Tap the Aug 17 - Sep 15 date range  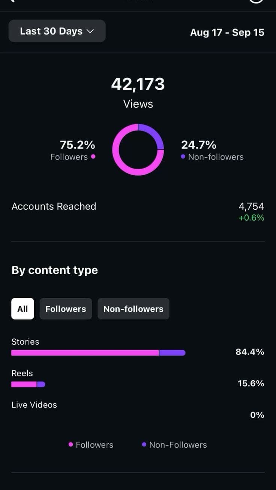pos(227,33)
